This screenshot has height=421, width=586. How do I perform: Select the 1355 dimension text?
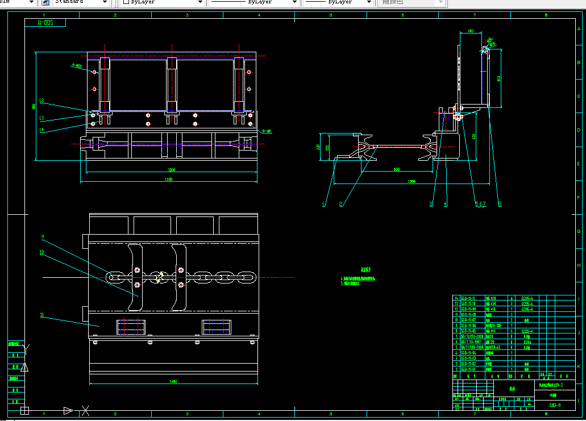pos(412,181)
